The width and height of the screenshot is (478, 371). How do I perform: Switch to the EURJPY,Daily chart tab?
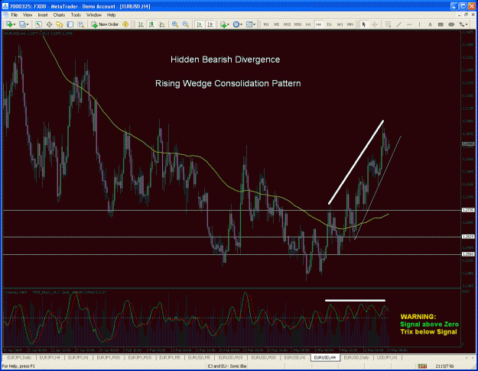pyautogui.click(x=19, y=357)
